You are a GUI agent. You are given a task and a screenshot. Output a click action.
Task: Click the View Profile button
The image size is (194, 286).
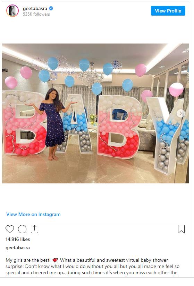coord(168,11)
